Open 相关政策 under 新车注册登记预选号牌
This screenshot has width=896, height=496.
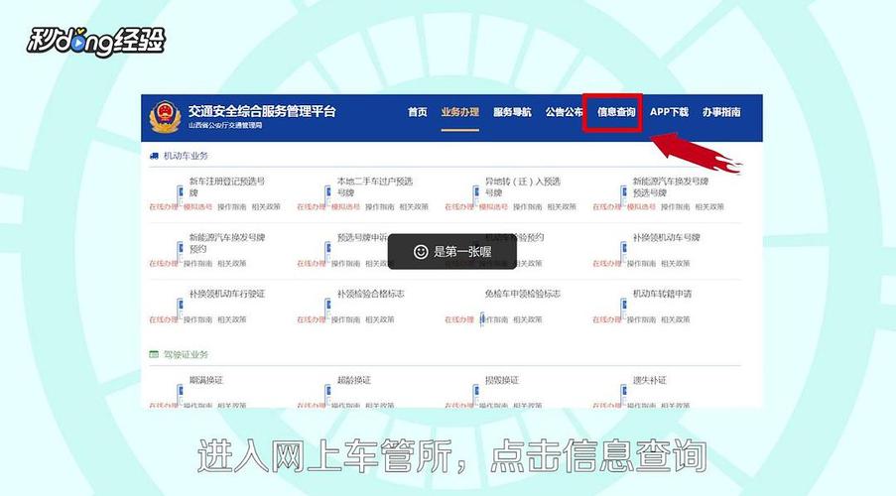coord(266,207)
